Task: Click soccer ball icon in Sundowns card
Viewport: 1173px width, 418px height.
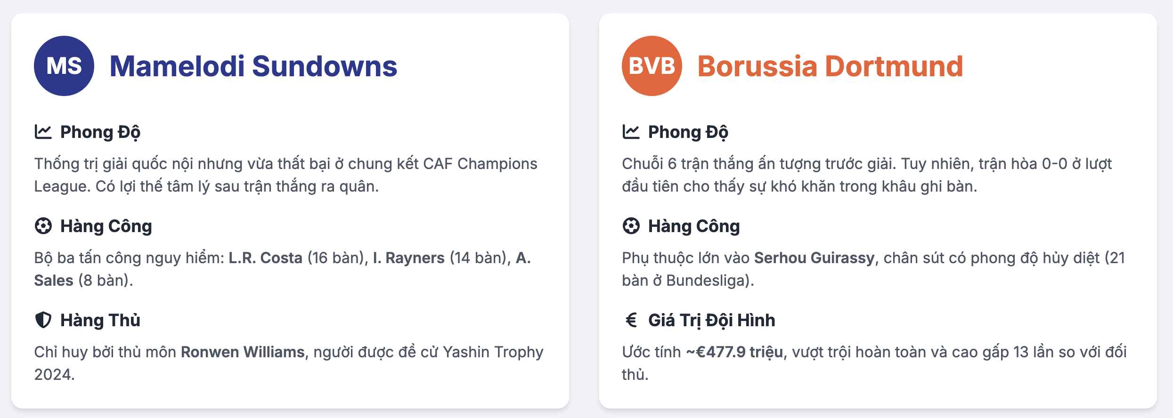Action: pyautogui.click(x=43, y=226)
